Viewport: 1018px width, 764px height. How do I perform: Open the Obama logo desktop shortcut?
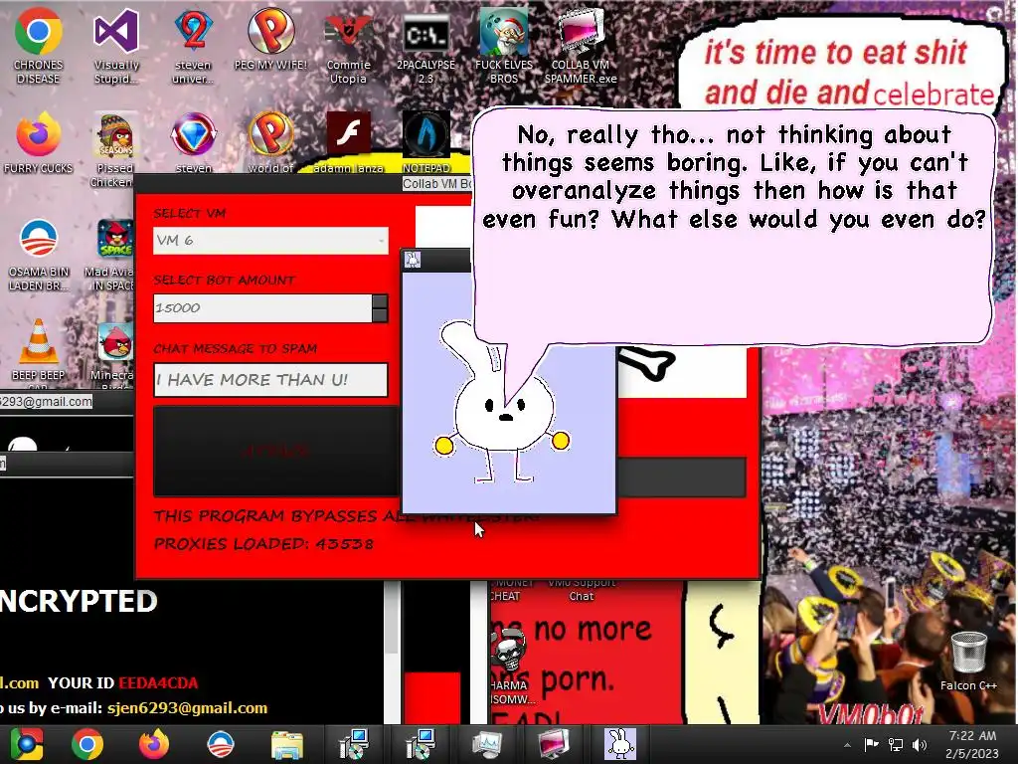[x=39, y=255]
